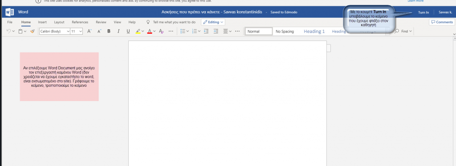Screen dimensions: 456x166
Task: Select the Format Painter brush
Action: coord(32,31)
